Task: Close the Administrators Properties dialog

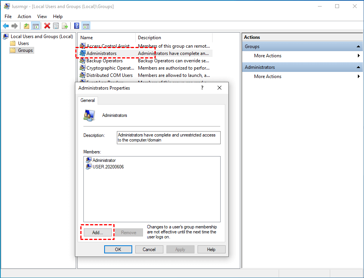Action: coord(219,88)
